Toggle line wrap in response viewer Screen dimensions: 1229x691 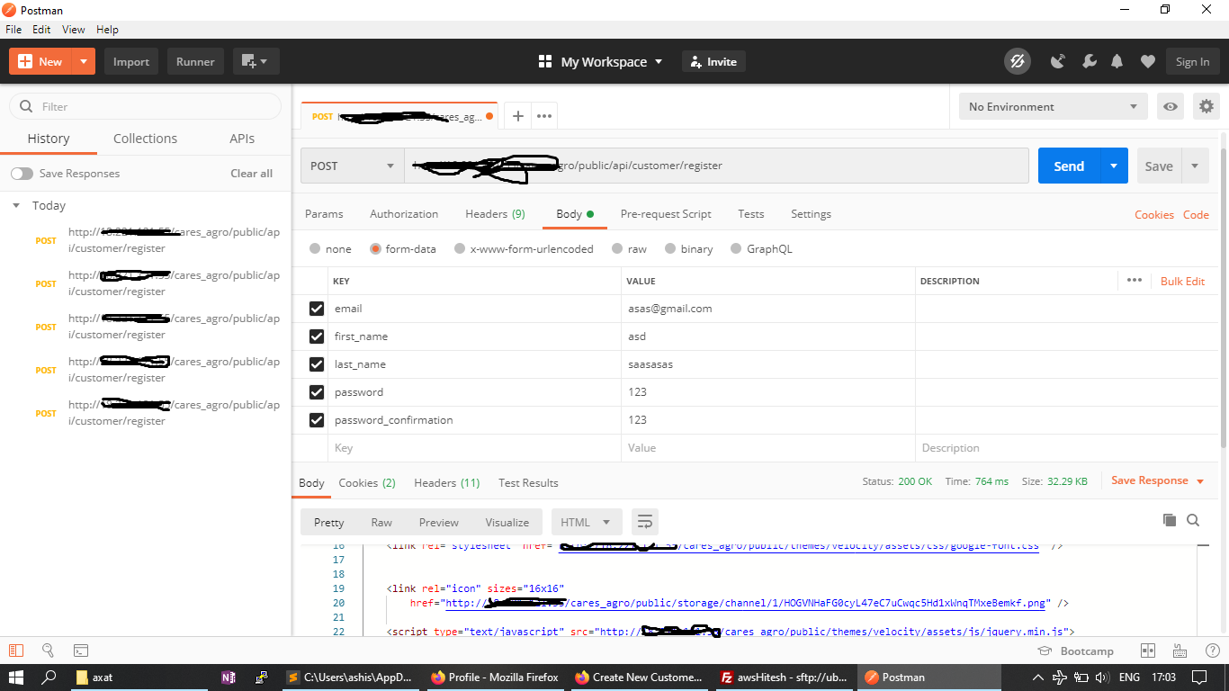coord(644,522)
